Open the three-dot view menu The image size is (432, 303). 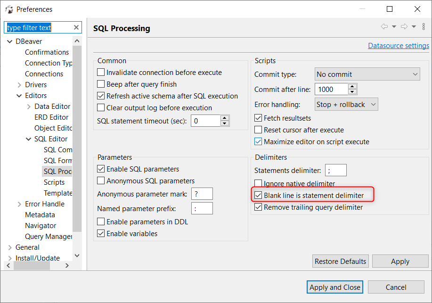[x=424, y=26]
